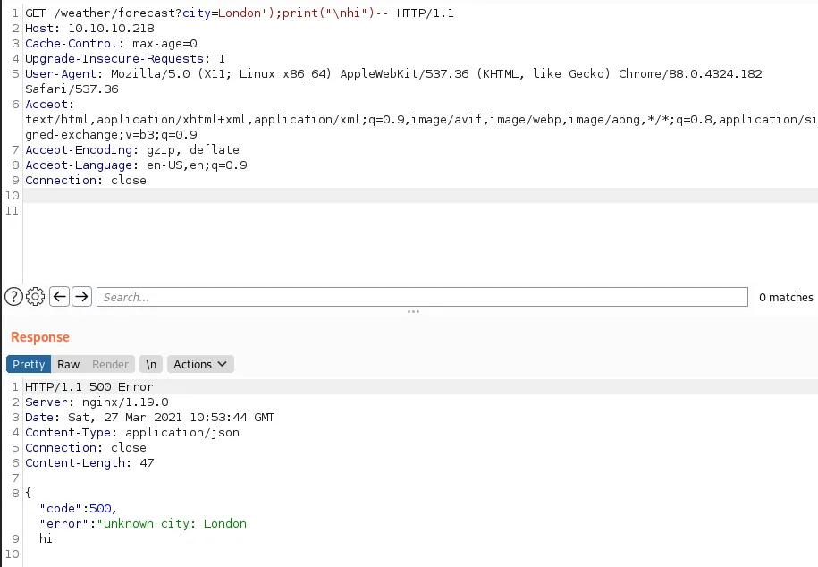Click the Cache-Control: max-age=0 header

(x=111, y=43)
